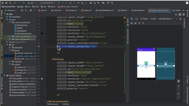Expand the drawable folder
Screen dimensions: 189x106
coord(10,48)
